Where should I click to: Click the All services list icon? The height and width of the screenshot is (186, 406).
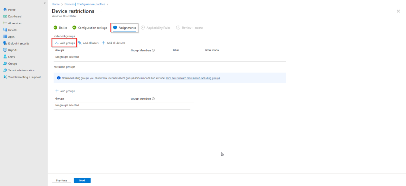point(5,23)
